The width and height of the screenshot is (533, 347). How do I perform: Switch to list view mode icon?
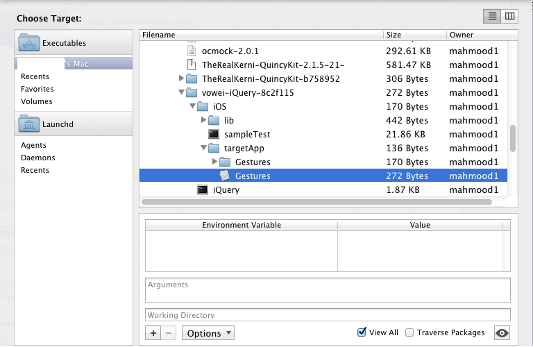(492, 16)
